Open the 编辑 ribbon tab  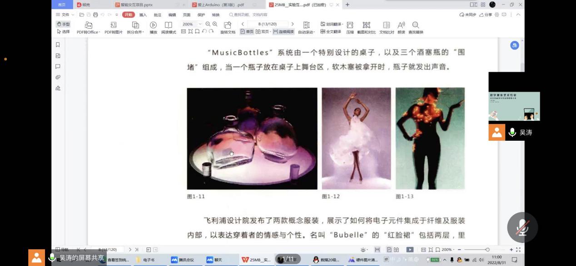coord(172,15)
